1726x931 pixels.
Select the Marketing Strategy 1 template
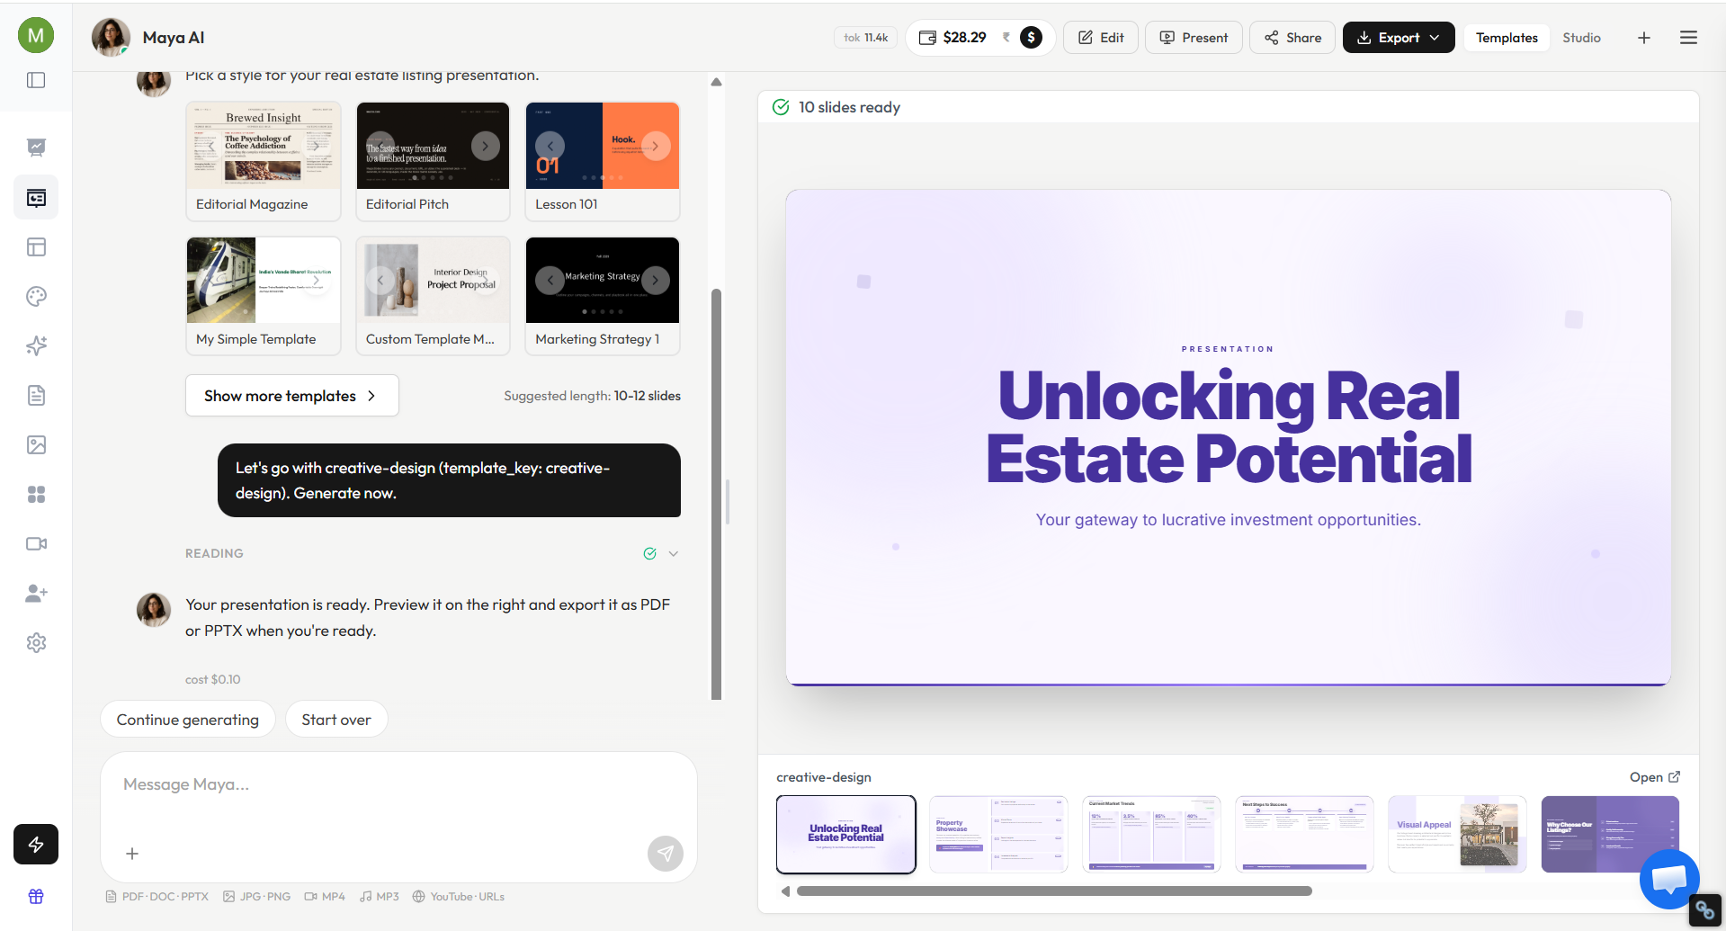(x=603, y=296)
